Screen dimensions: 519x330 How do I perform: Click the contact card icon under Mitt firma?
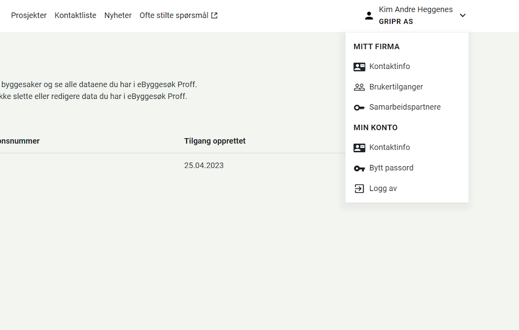click(359, 67)
